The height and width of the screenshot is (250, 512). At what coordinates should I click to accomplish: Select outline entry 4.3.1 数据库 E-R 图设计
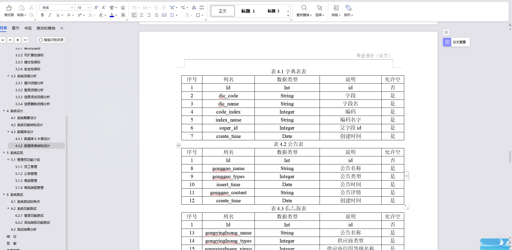(33, 139)
